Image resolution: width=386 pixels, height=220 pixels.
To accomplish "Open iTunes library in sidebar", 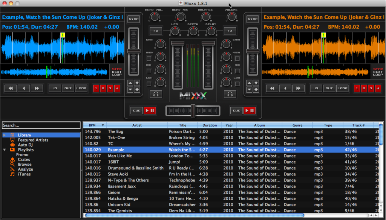I will click(x=24, y=174).
